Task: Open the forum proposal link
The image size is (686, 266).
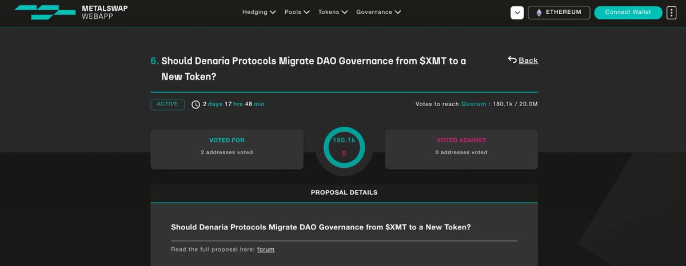Action: tap(266, 249)
